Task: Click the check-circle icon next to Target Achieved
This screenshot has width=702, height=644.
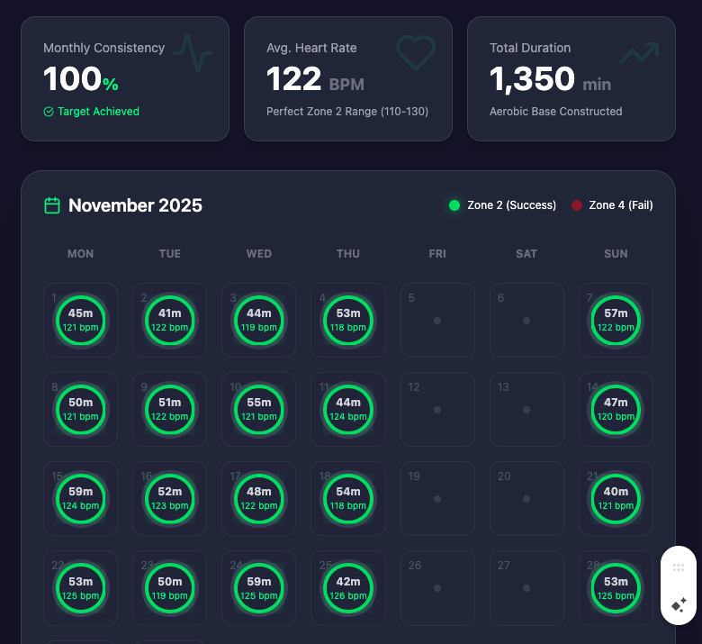Action: pos(49,112)
